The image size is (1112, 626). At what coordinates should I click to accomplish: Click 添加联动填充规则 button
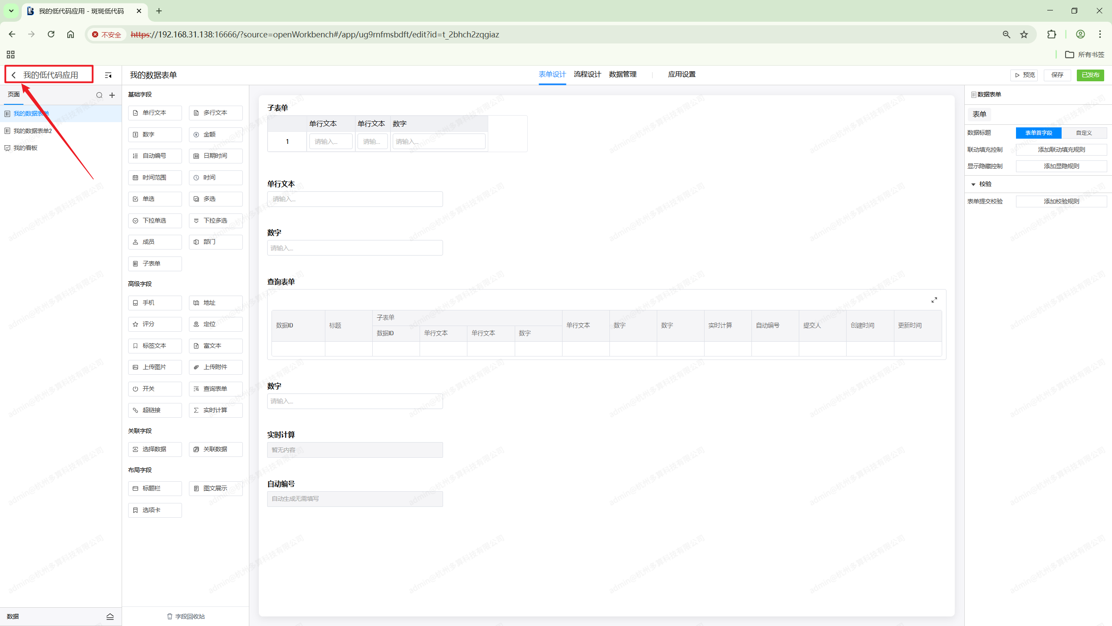(1061, 150)
